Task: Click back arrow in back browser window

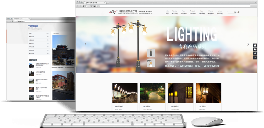Action: pyautogui.click(x=8, y=21)
